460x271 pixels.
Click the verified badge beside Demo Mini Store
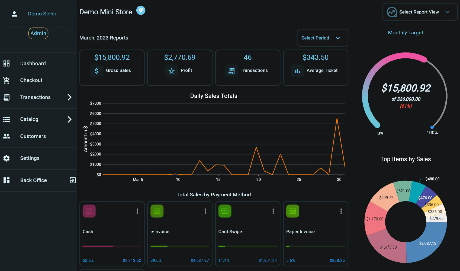click(x=141, y=11)
